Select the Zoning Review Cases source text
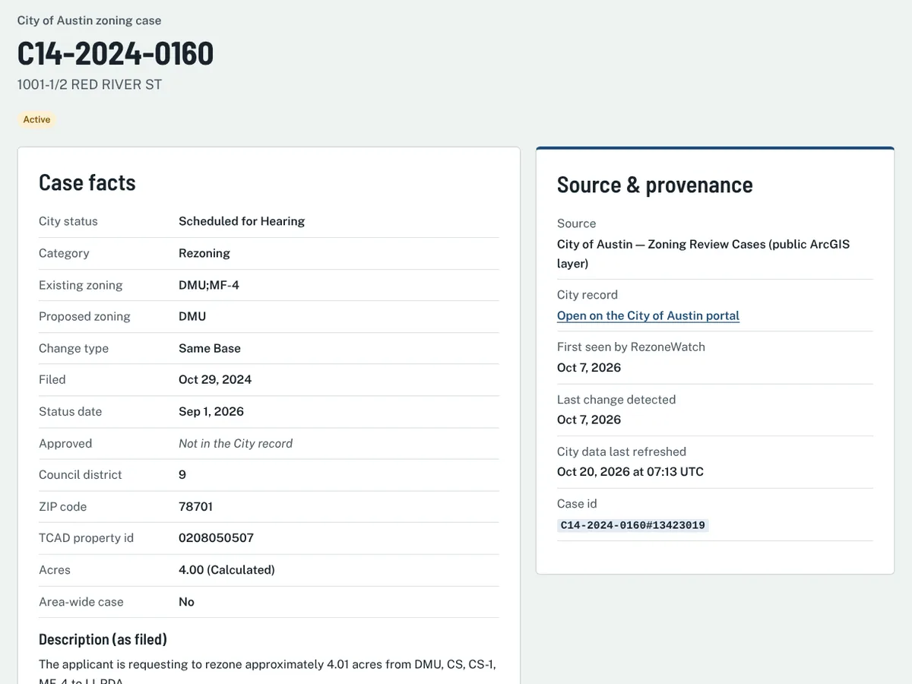 (x=704, y=254)
